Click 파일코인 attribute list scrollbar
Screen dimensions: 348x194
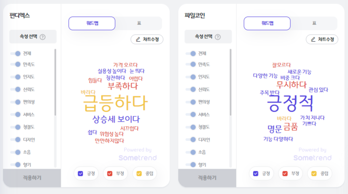click(x=231, y=83)
